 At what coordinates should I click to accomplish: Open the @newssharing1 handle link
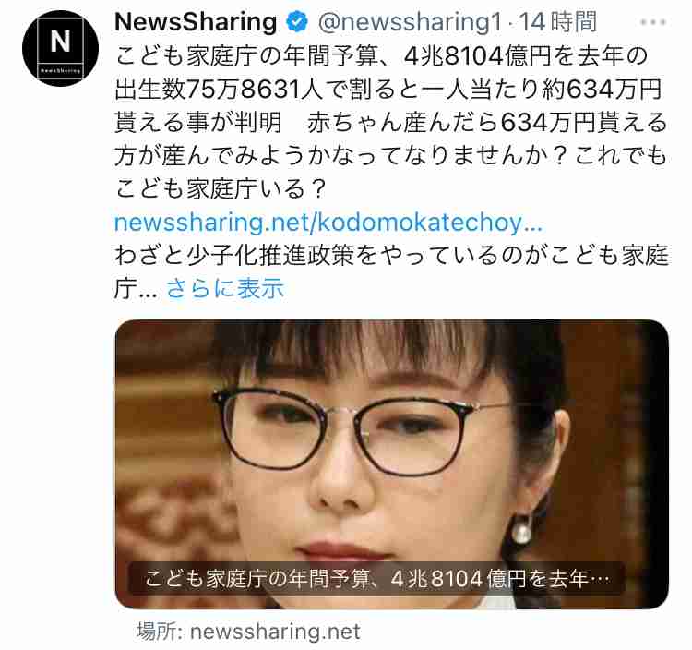410,22
